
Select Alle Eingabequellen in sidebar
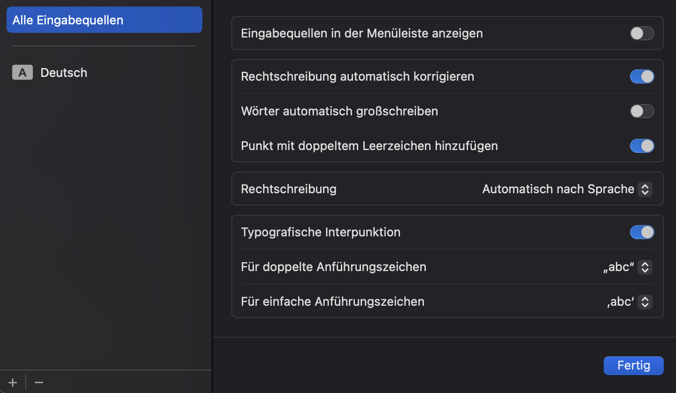(x=104, y=20)
